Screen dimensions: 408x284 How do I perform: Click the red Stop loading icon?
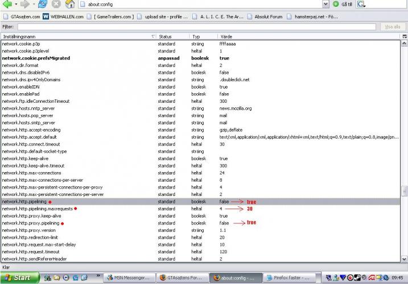coord(56,5)
